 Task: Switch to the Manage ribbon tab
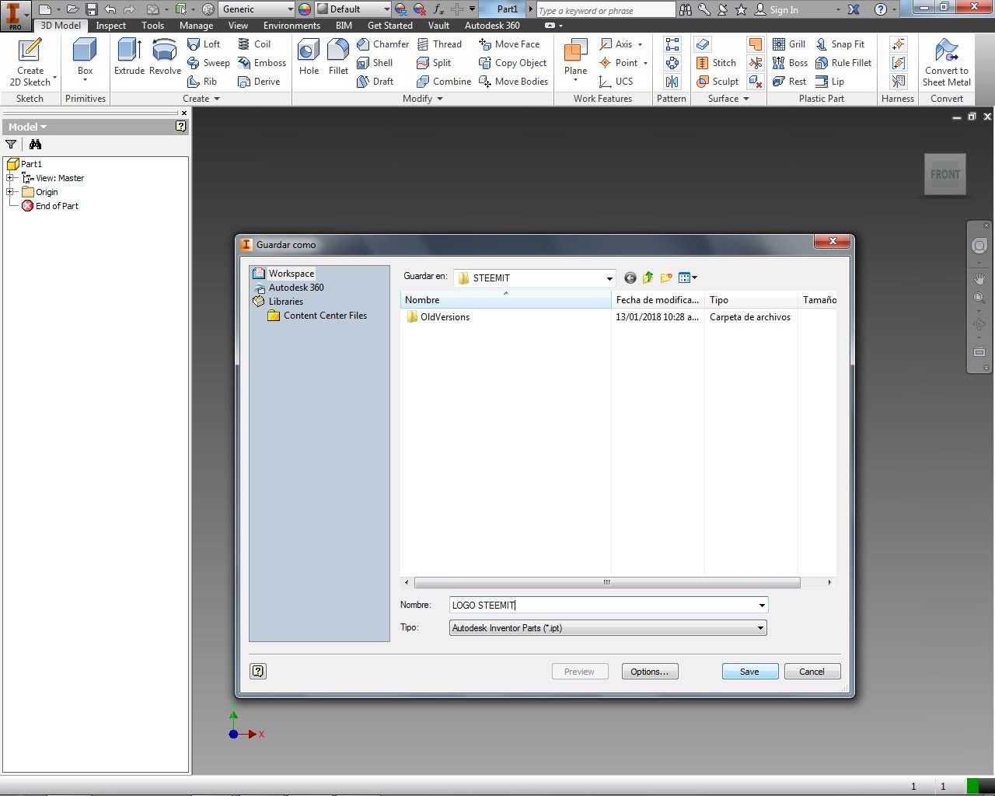196,26
